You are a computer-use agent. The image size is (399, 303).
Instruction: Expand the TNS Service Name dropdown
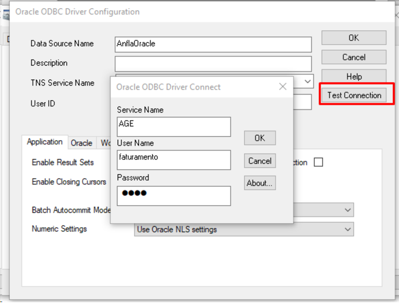pyautogui.click(x=307, y=81)
